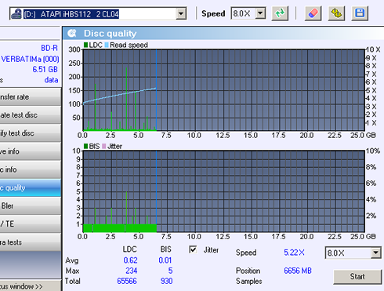Open the top Speed 8.0X dropdown

(260, 13)
